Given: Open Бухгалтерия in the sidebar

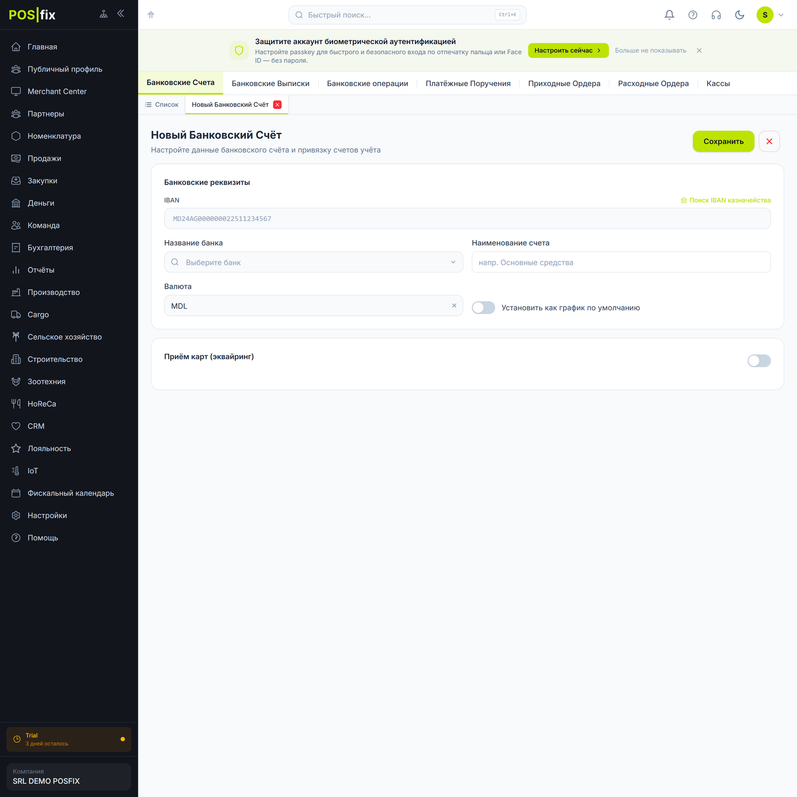Looking at the screenshot, I should [x=69, y=248].
